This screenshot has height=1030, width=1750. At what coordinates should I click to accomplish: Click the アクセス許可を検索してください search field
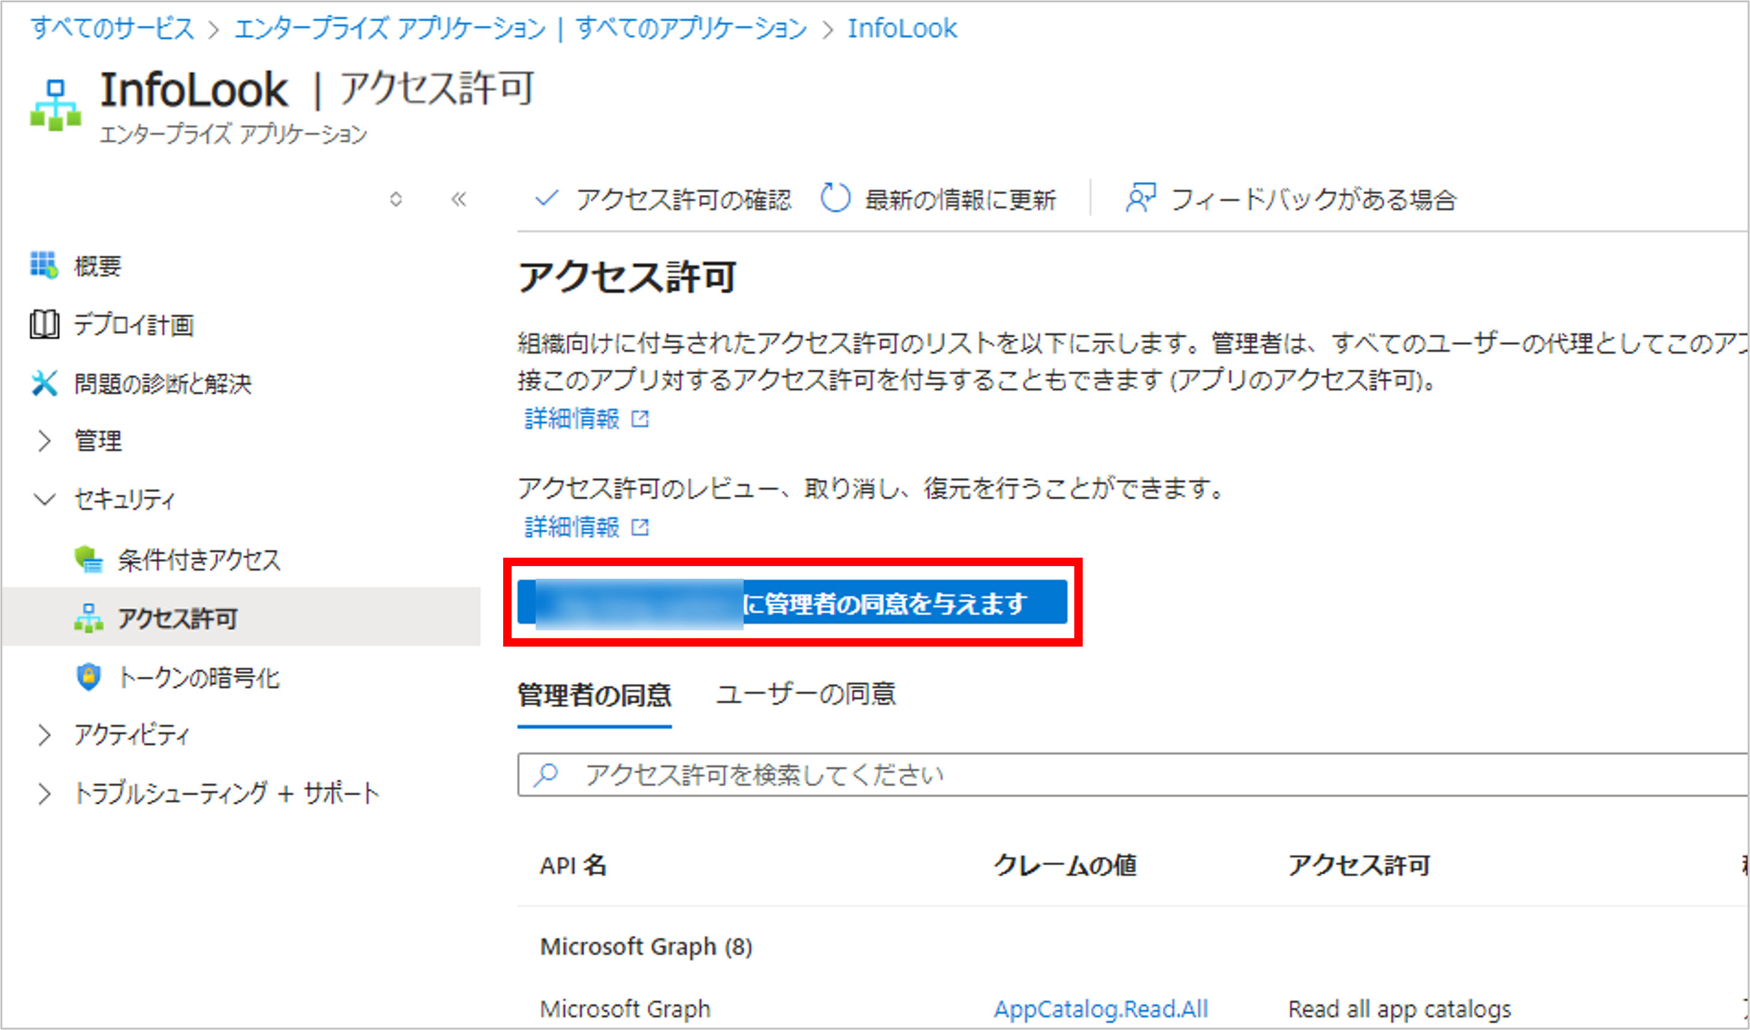coord(1133,774)
